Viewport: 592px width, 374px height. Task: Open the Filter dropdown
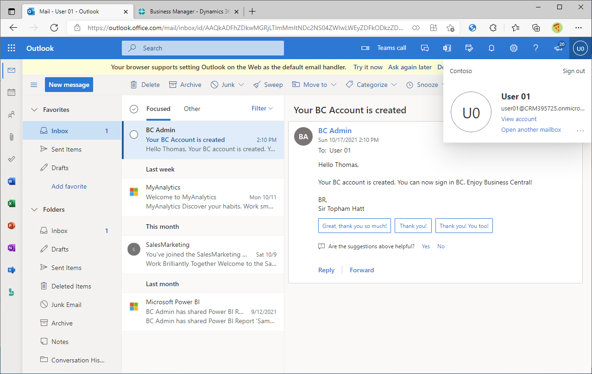(x=262, y=108)
